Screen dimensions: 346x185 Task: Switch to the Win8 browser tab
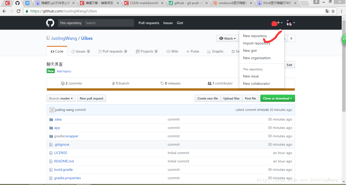click(x=277, y=3)
